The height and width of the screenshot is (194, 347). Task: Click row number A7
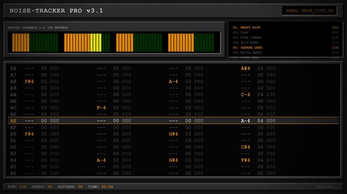(x=14, y=75)
